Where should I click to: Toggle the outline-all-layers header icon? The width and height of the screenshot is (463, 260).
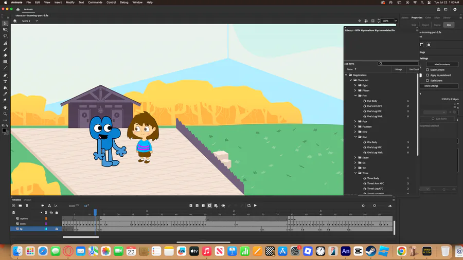click(x=46, y=213)
